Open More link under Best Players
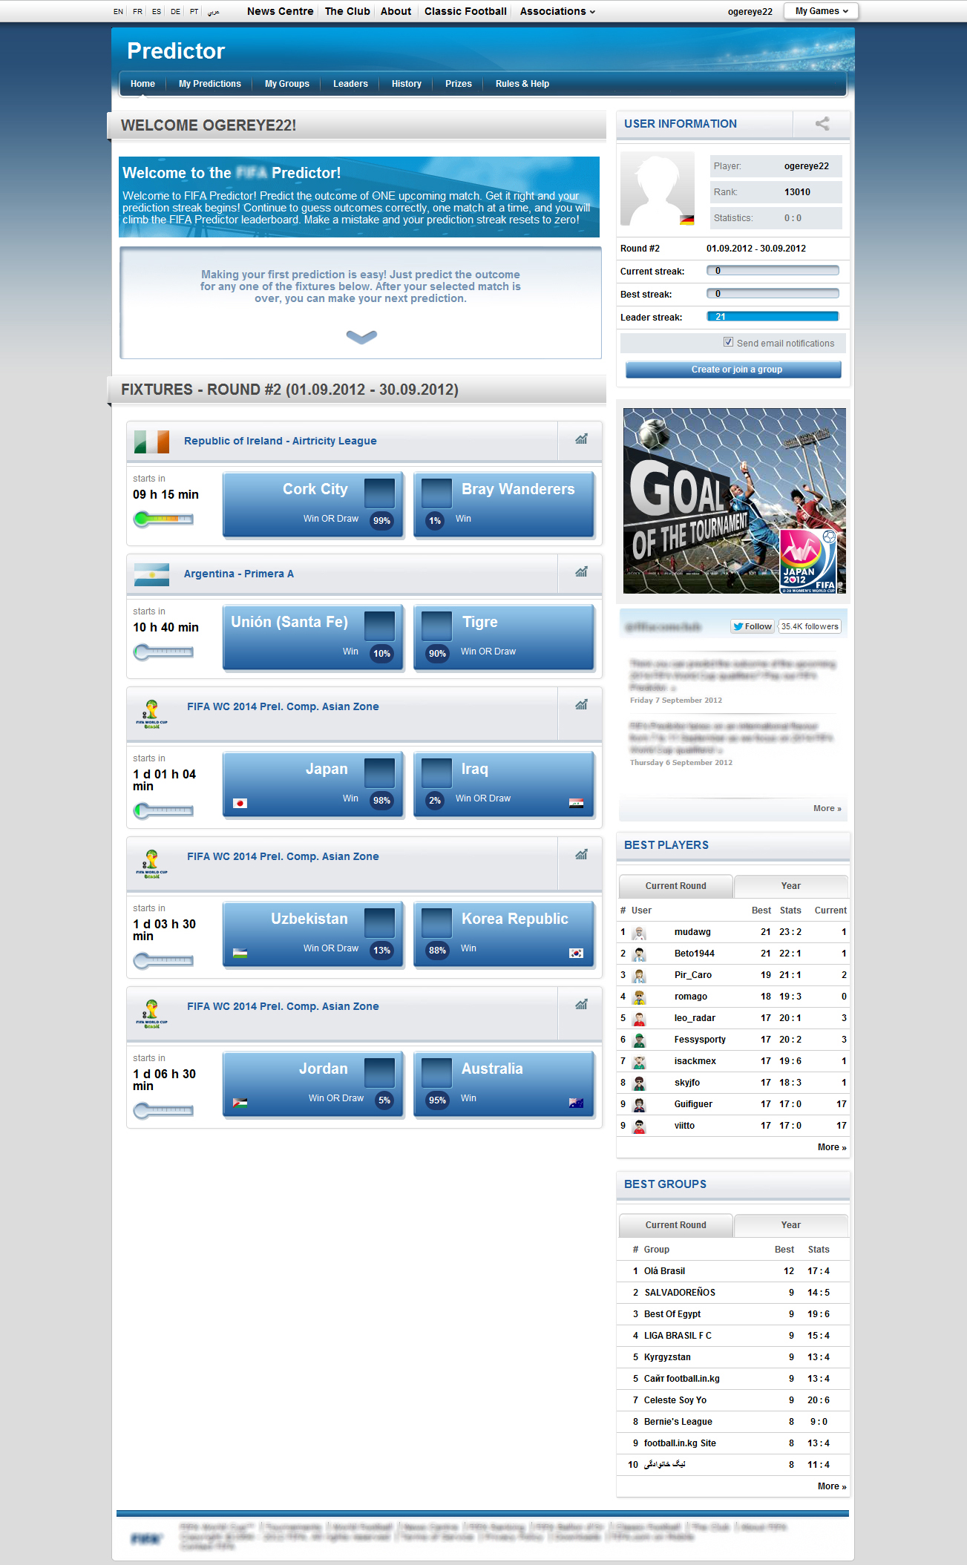This screenshot has height=1565, width=967. [832, 1147]
